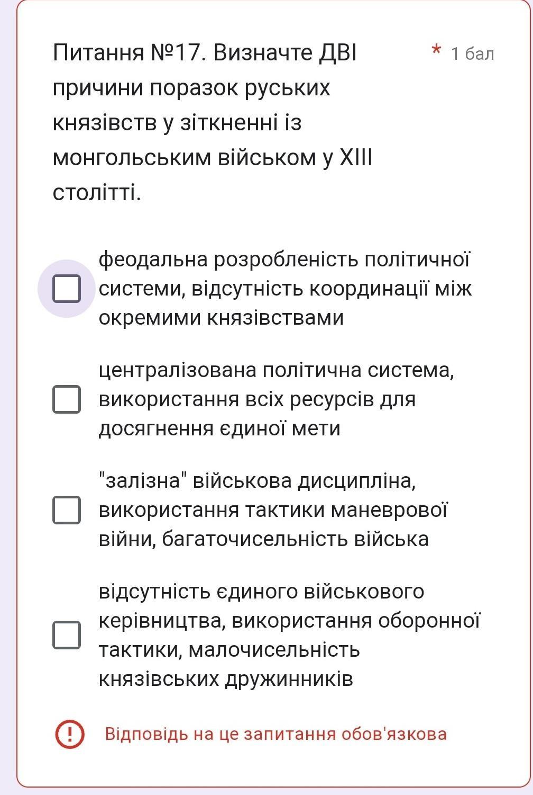Click the text "тактики, малочисельність"
The width and height of the screenshot is (533, 795).
point(229,649)
